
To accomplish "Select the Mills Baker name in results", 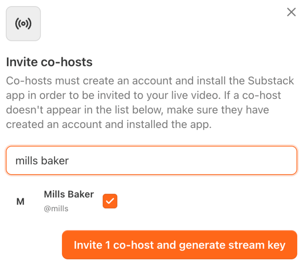I will (69, 194).
